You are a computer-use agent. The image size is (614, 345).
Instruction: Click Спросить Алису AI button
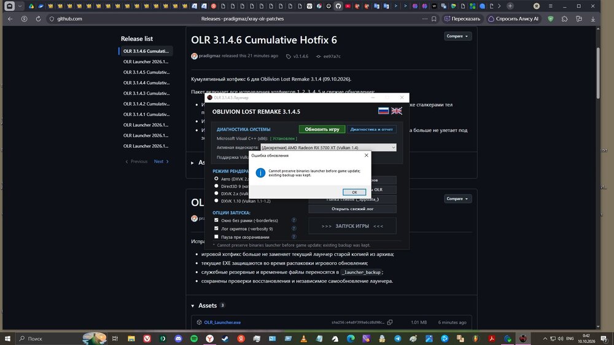(513, 19)
